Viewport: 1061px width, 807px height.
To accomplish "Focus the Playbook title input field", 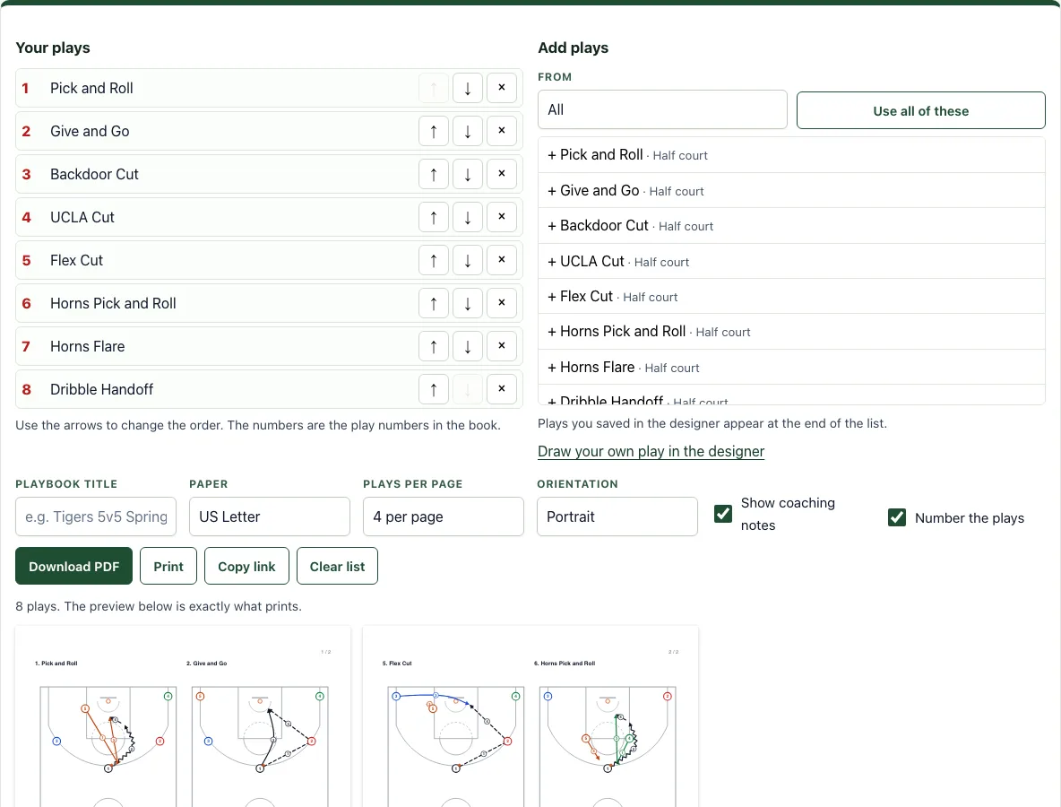I will point(95,516).
